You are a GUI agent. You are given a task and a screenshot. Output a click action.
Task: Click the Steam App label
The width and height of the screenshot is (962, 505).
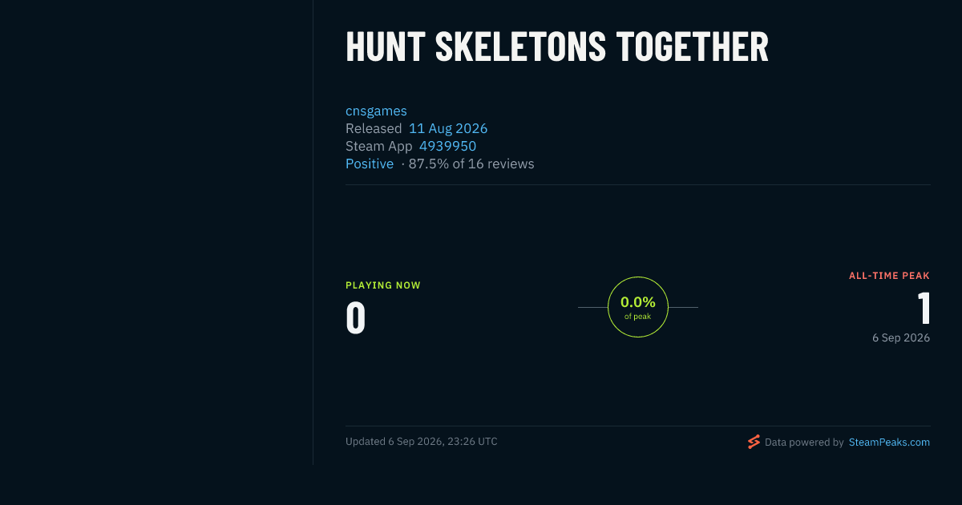379,146
